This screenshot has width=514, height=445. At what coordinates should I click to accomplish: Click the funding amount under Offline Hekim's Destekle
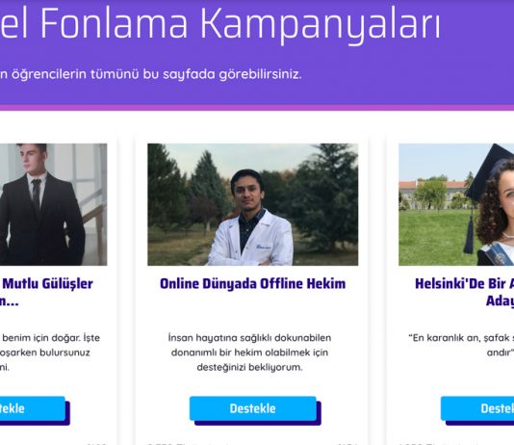click(188, 443)
